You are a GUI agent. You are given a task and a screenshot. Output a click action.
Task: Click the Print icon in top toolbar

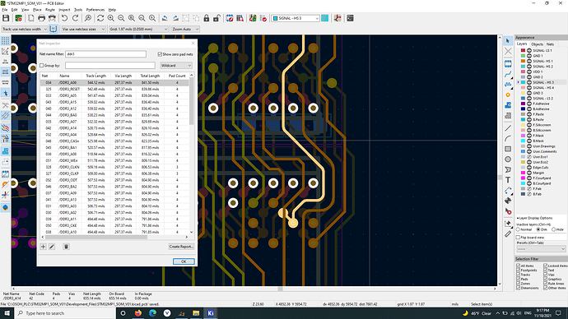coord(41,18)
